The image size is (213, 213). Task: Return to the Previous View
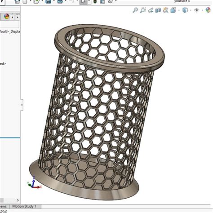point(151,10)
